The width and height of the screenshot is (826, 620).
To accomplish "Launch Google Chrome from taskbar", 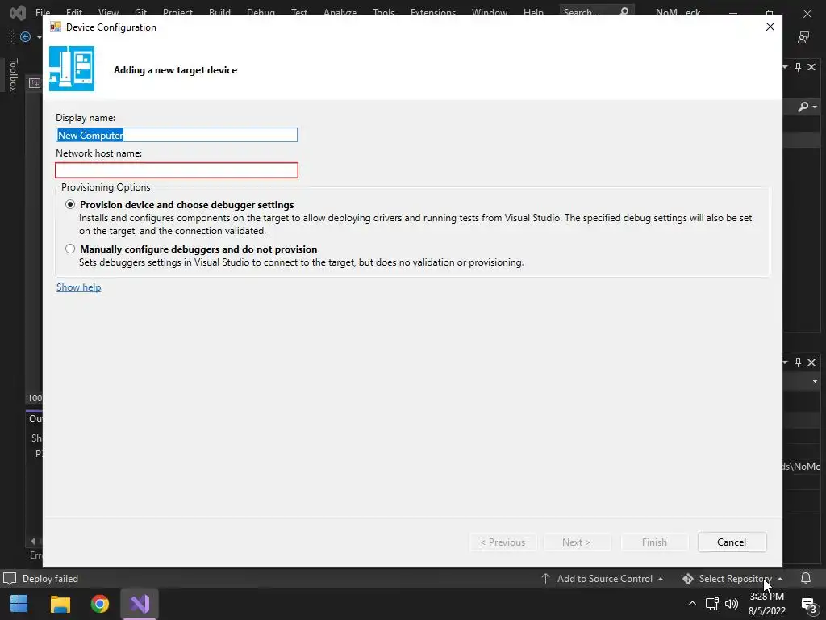I will 99,604.
